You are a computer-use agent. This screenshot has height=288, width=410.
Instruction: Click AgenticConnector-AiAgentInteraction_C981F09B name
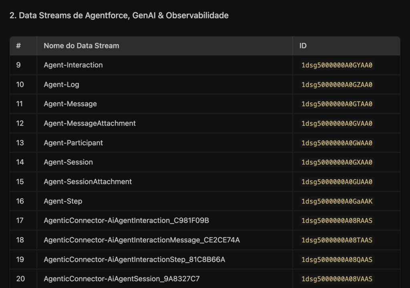[126, 221]
